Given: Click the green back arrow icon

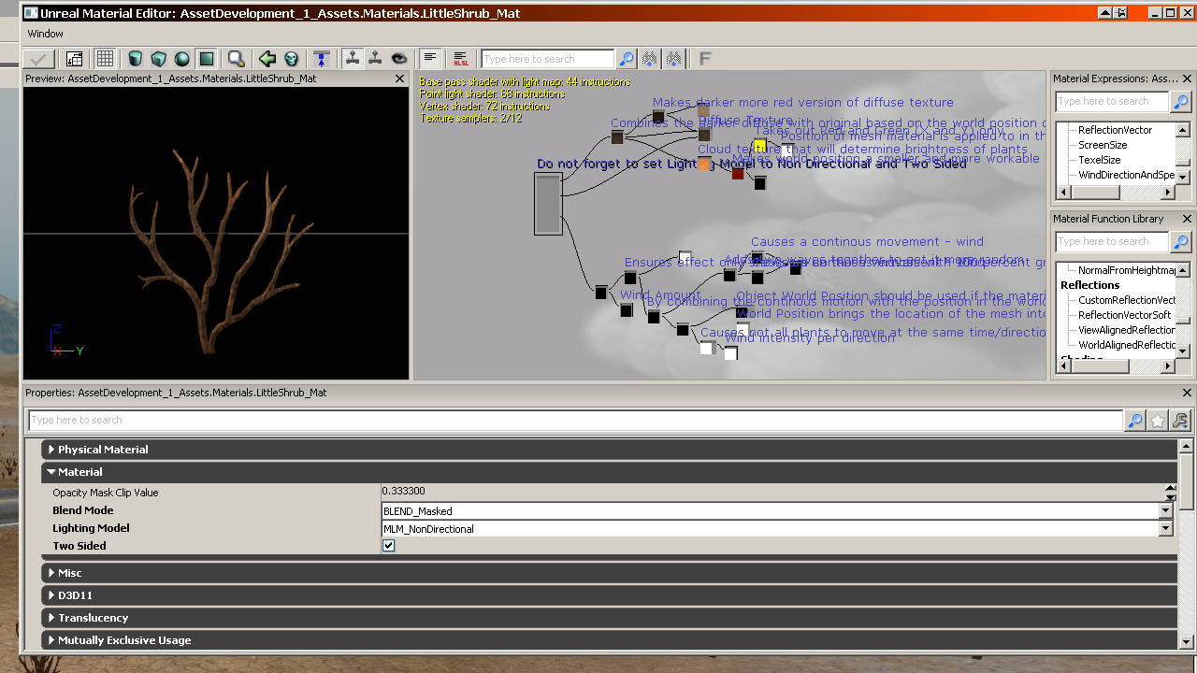Looking at the screenshot, I should (267, 59).
